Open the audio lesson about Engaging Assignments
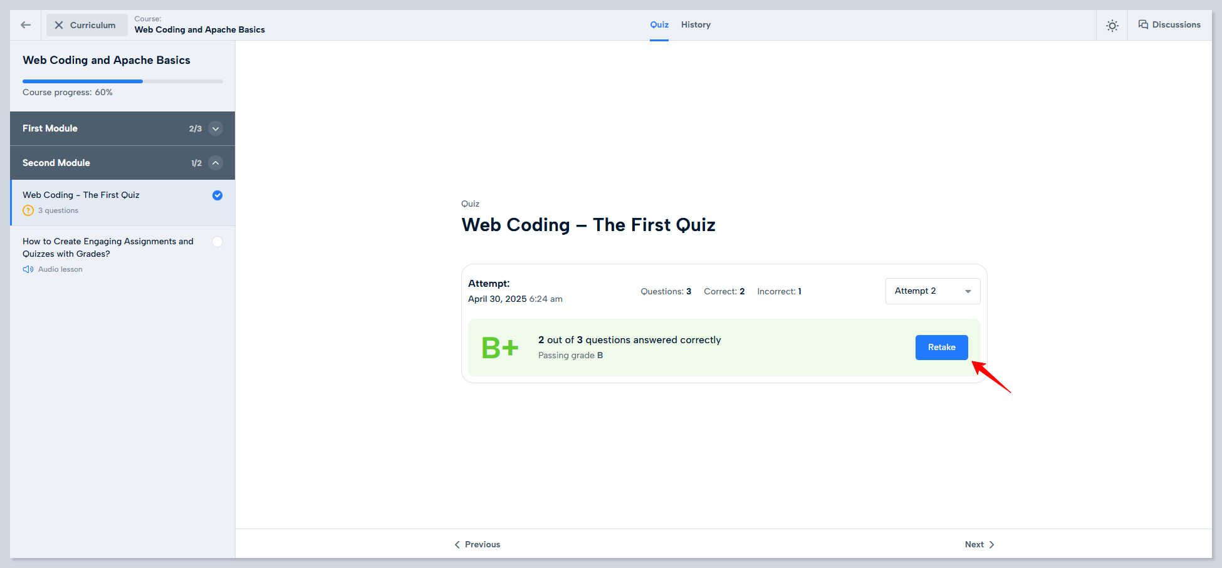This screenshot has height=568, width=1222. click(x=108, y=247)
